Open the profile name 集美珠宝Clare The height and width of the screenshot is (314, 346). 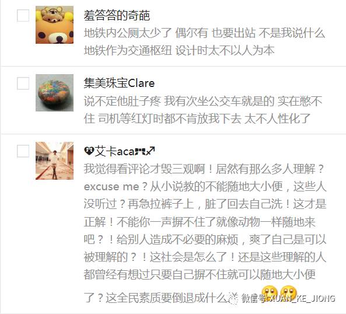click(119, 83)
